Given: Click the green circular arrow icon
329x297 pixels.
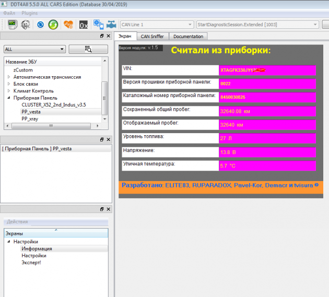Looking at the screenshot, I should coord(53,25).
